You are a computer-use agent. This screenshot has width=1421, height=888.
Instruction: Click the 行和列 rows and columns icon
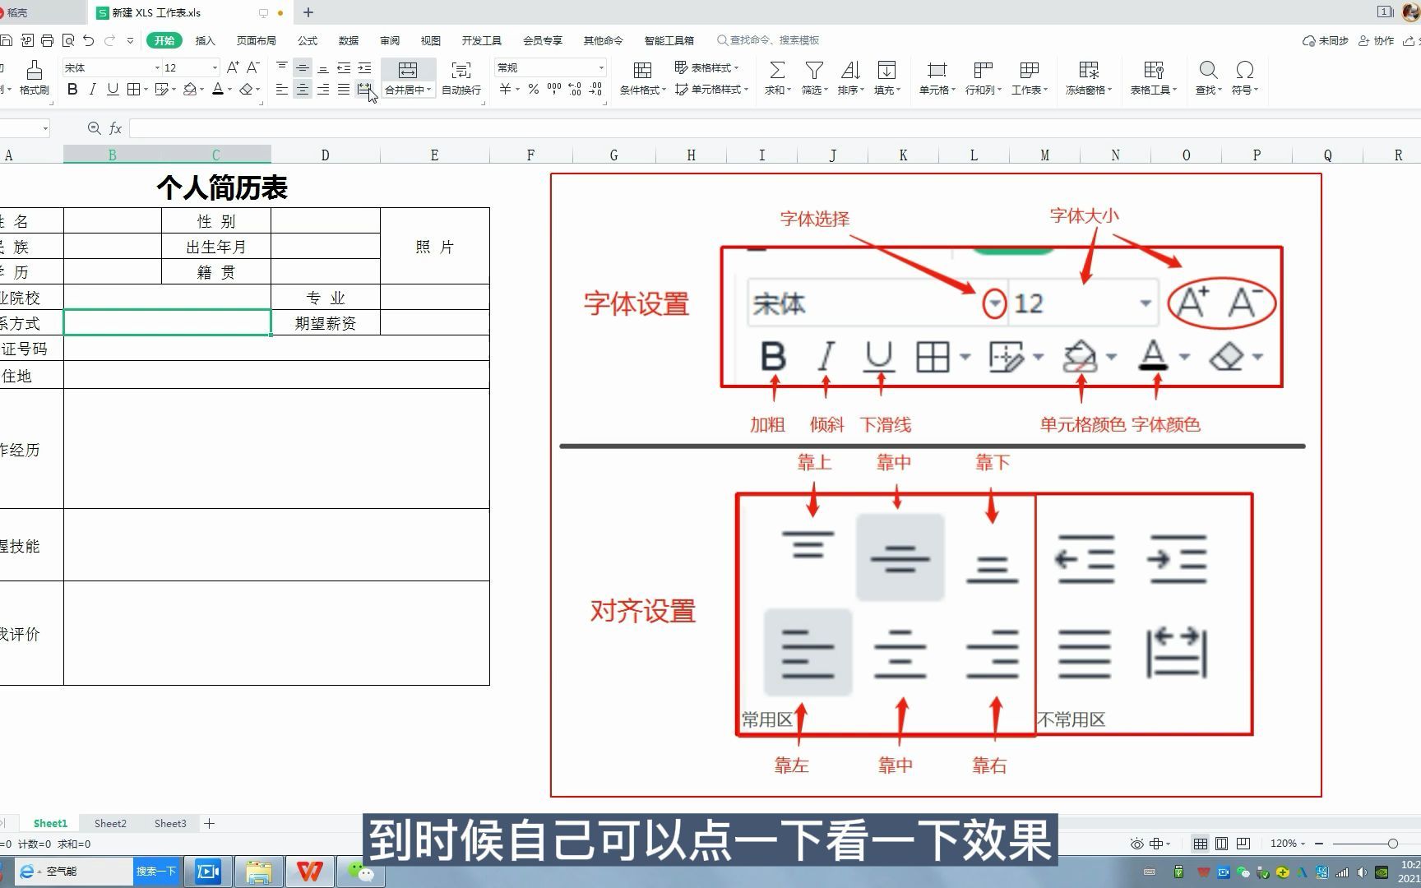(x=983, y=70)
